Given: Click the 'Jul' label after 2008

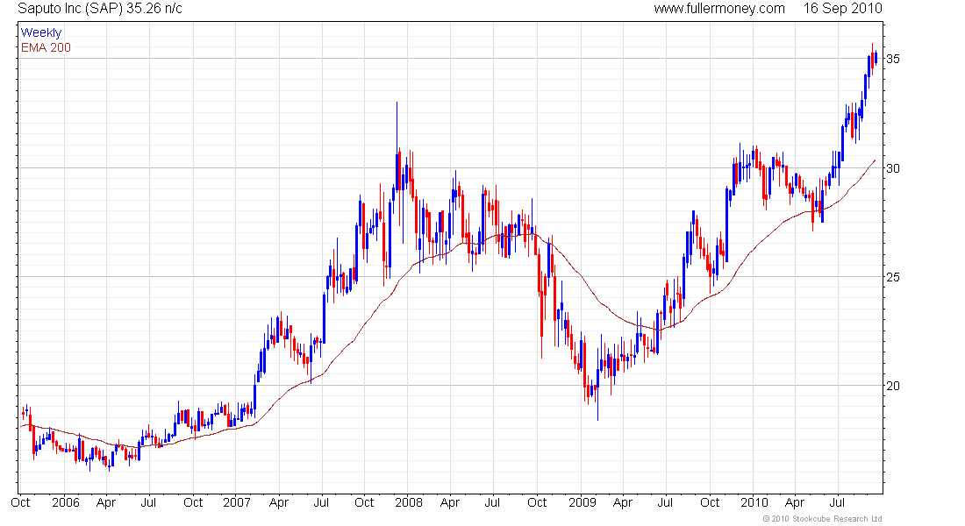Looking at the screenshot, I should [492, 502].
